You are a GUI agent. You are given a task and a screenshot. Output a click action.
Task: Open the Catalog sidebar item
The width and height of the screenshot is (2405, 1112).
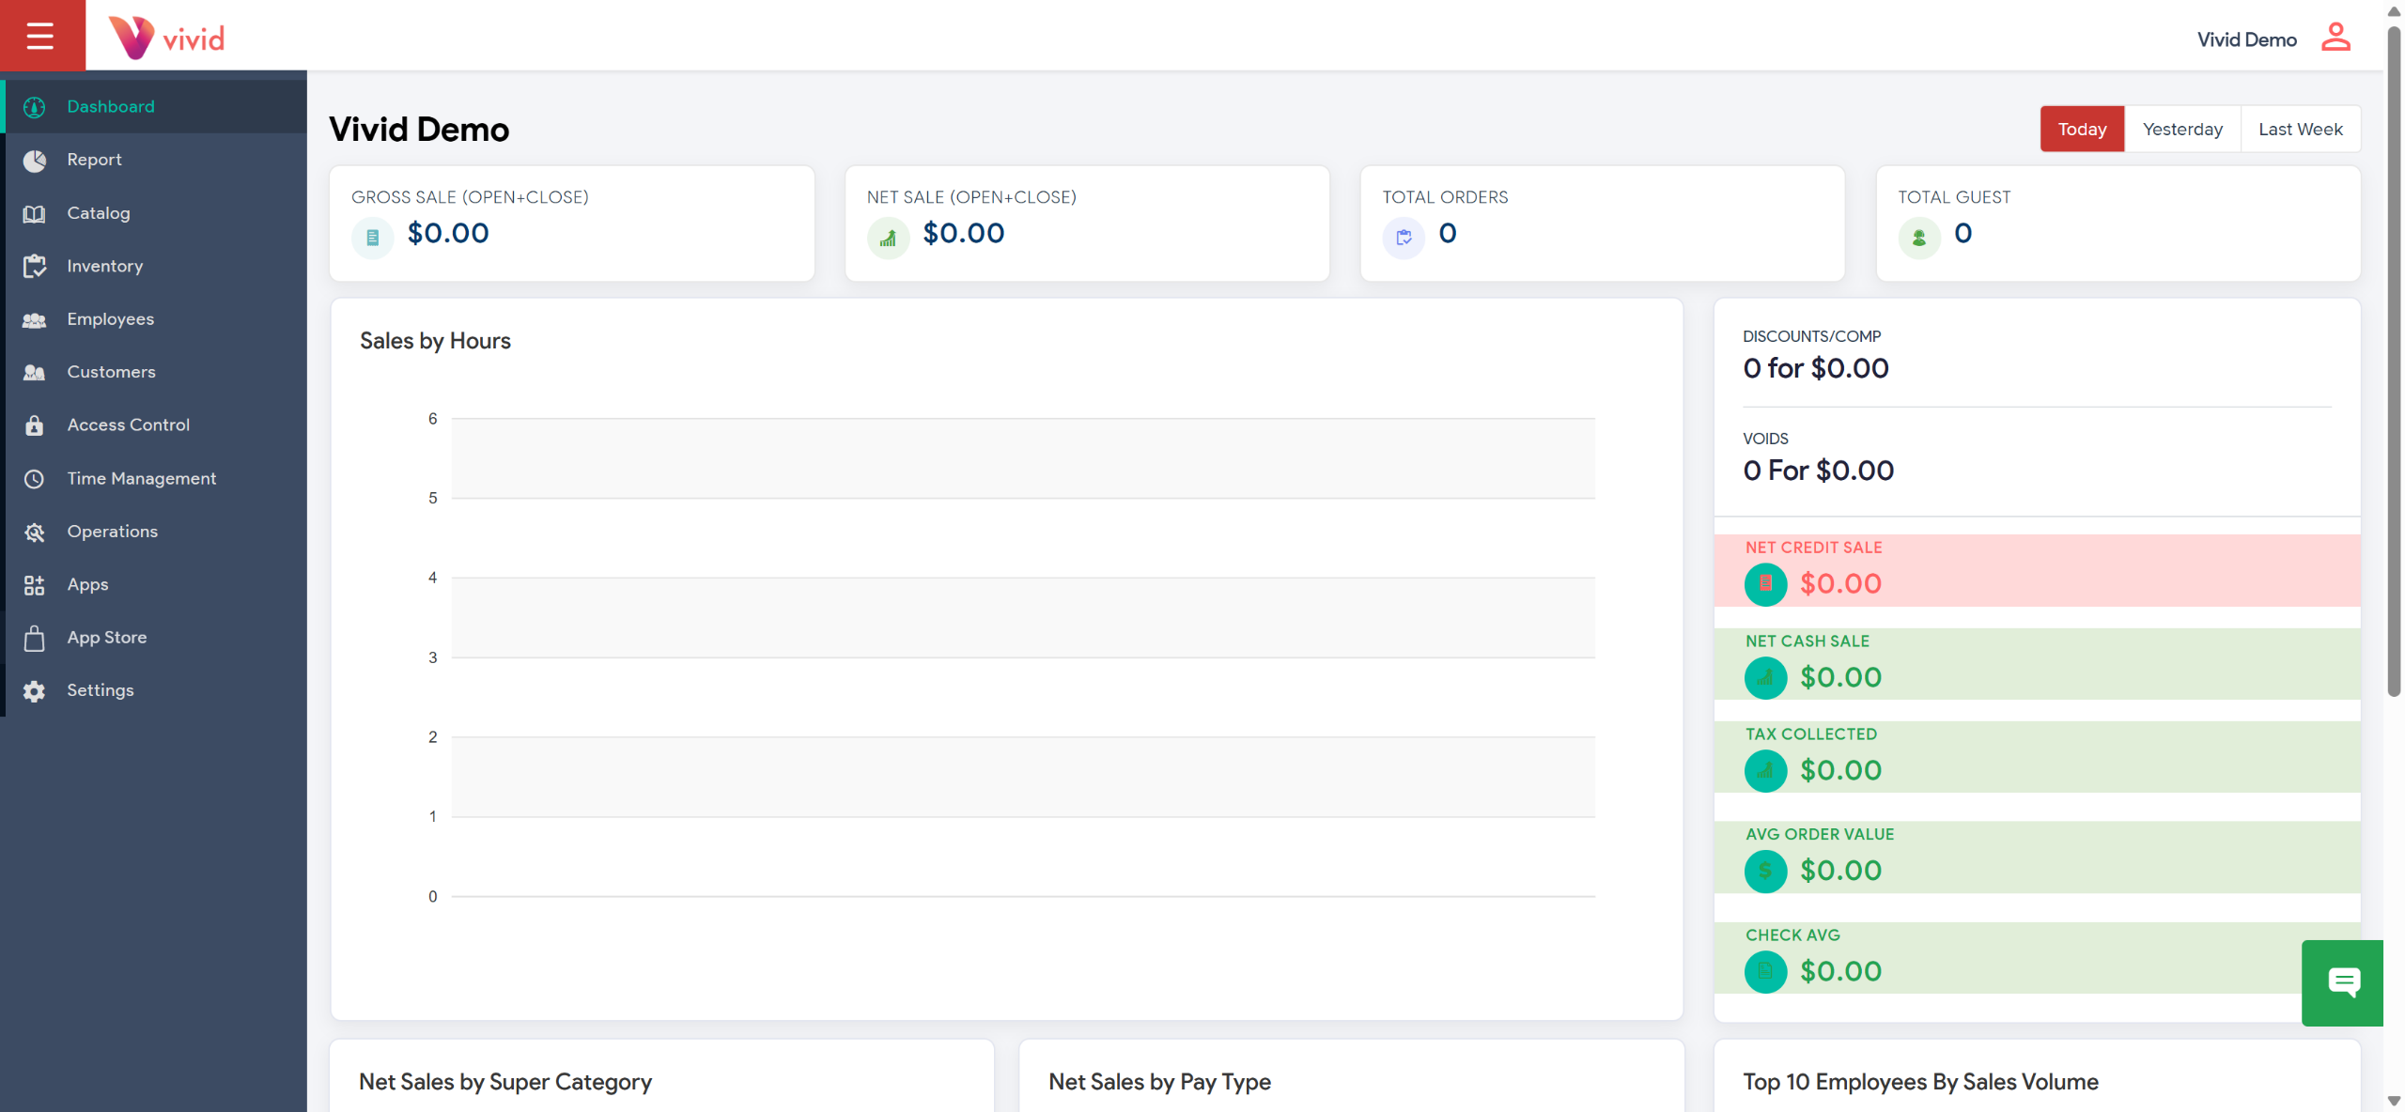98,213
